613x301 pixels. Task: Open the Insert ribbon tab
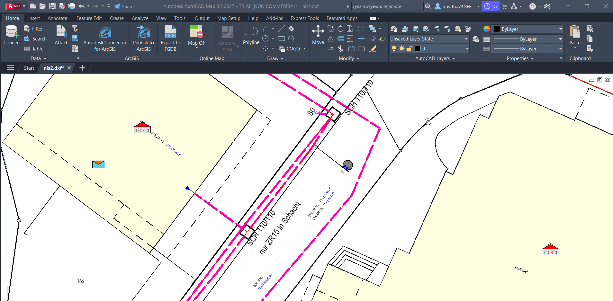pyautogui.click(x=34, y=18)
